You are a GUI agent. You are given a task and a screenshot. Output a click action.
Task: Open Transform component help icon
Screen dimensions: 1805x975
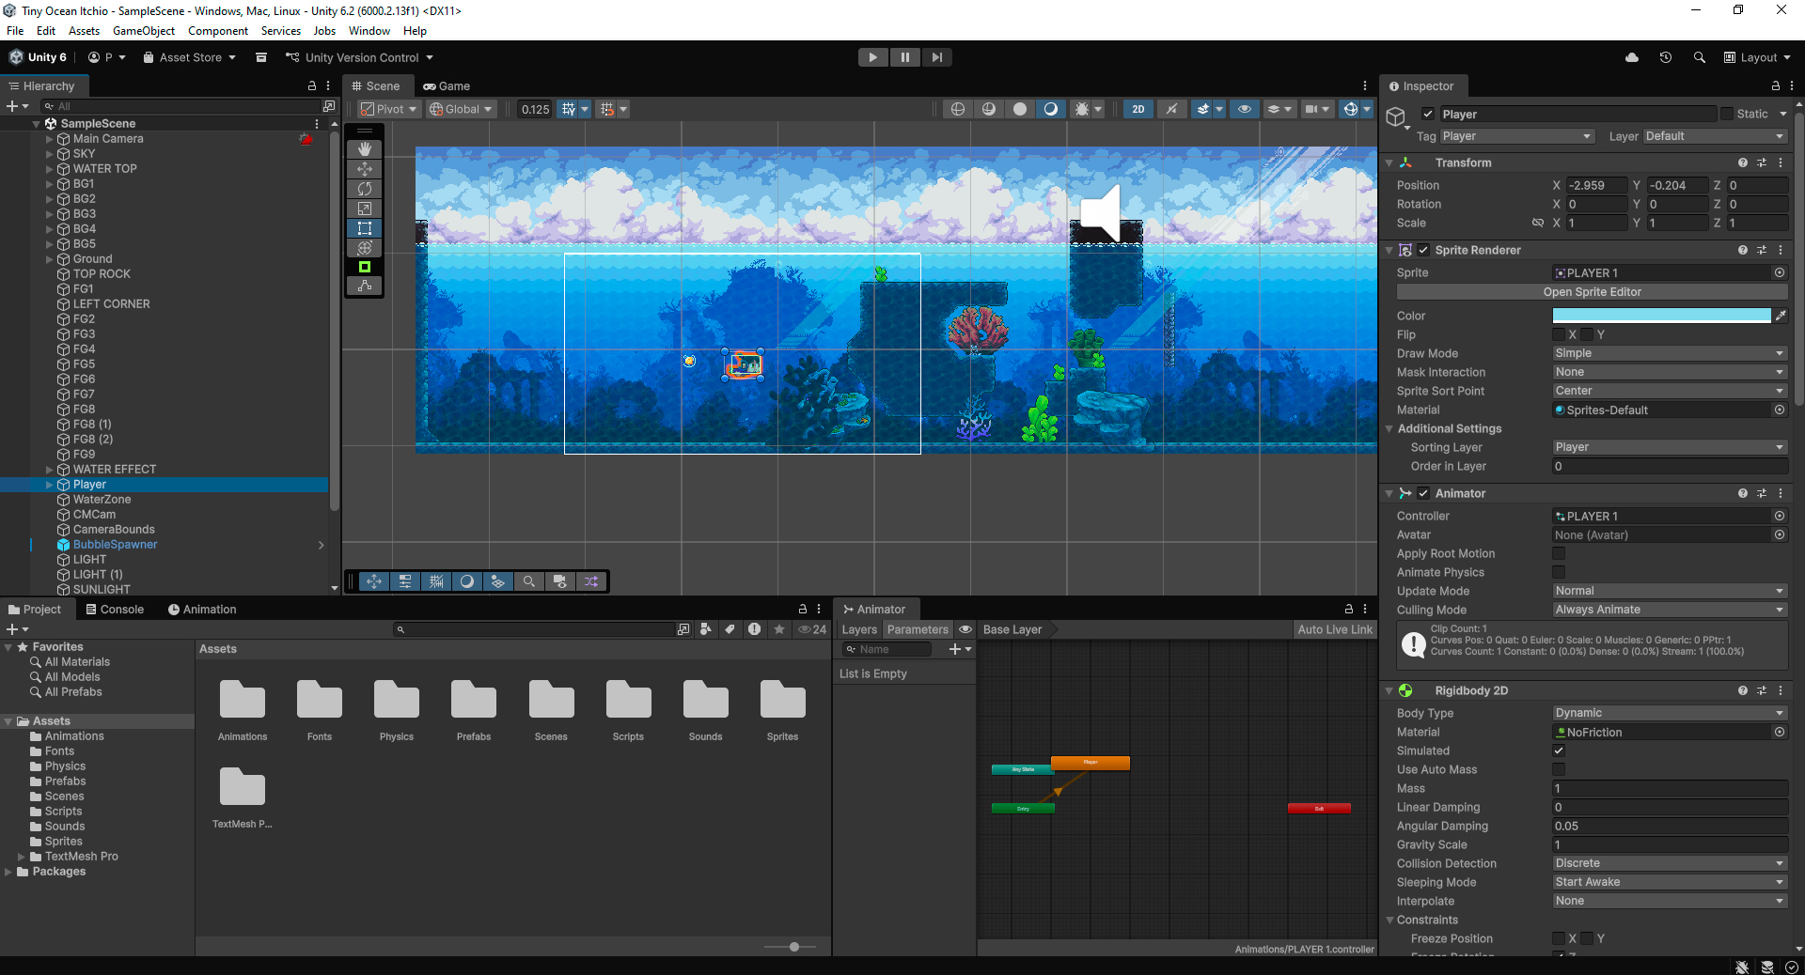point(1743,163)
